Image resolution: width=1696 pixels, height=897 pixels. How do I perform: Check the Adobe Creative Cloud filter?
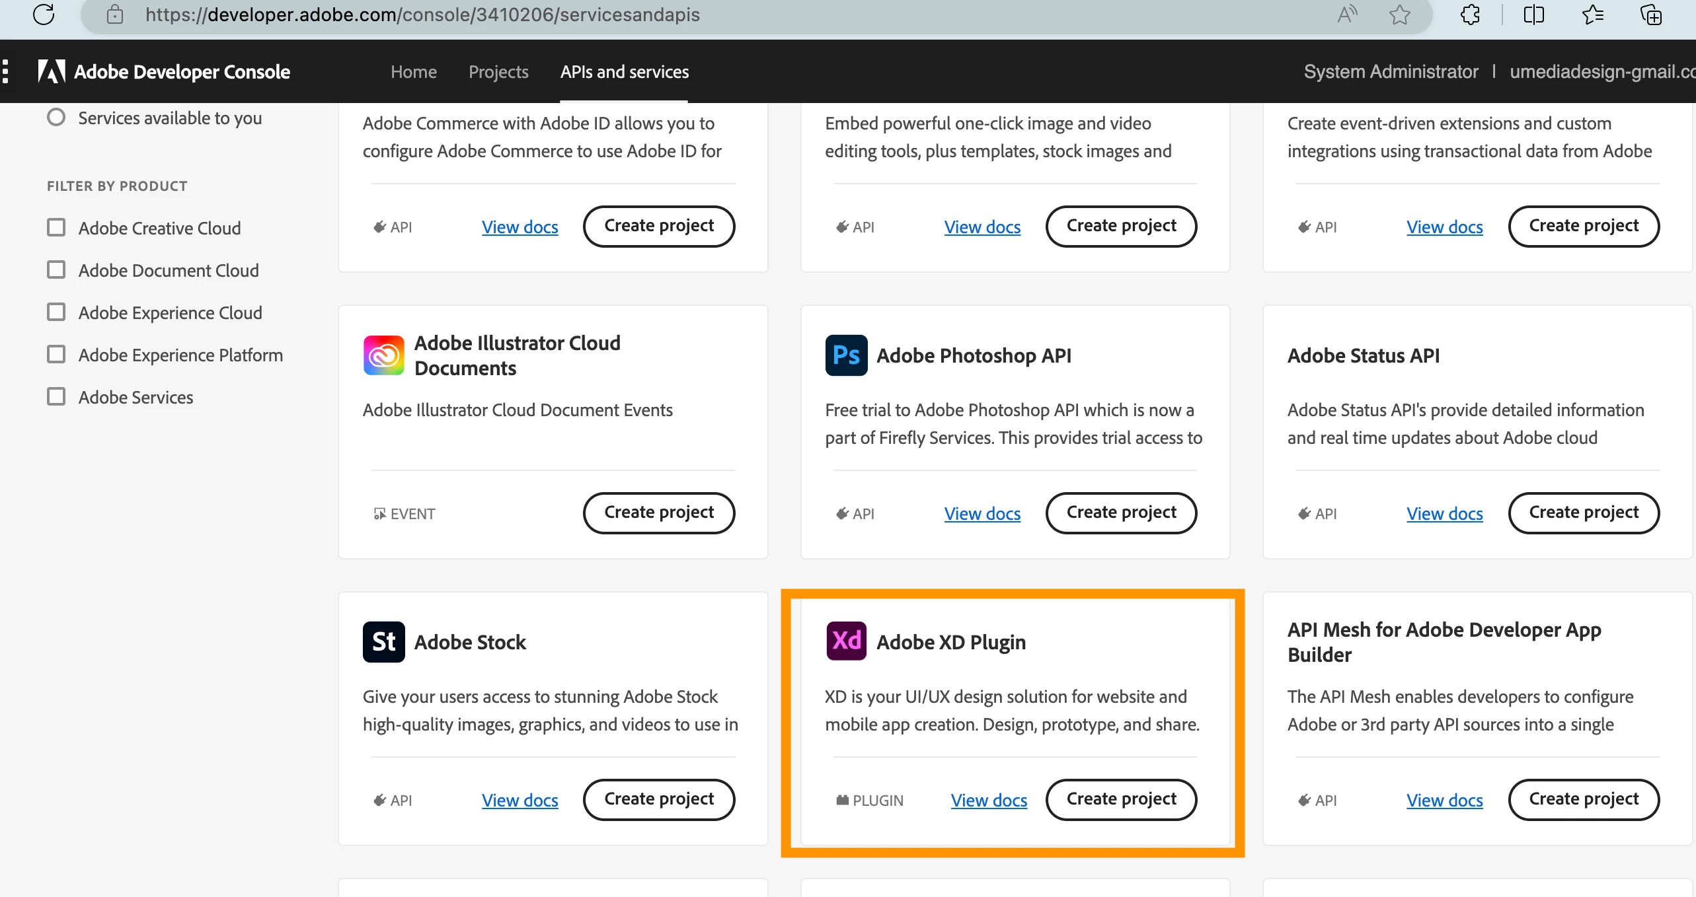click(x=56, y=228)
